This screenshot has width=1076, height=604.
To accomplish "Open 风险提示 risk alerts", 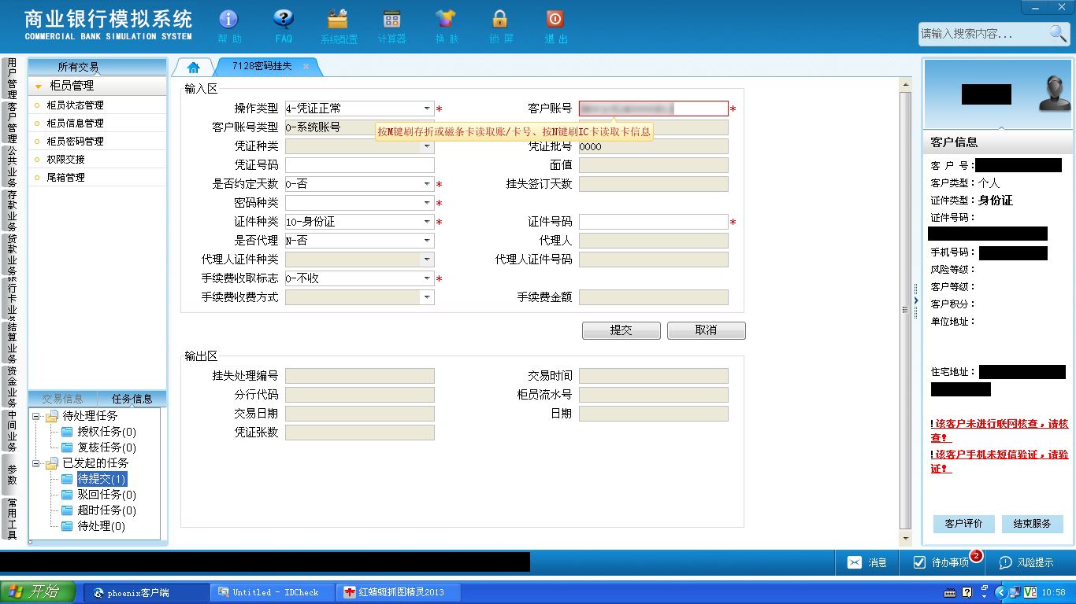I will pos(1026,562).
